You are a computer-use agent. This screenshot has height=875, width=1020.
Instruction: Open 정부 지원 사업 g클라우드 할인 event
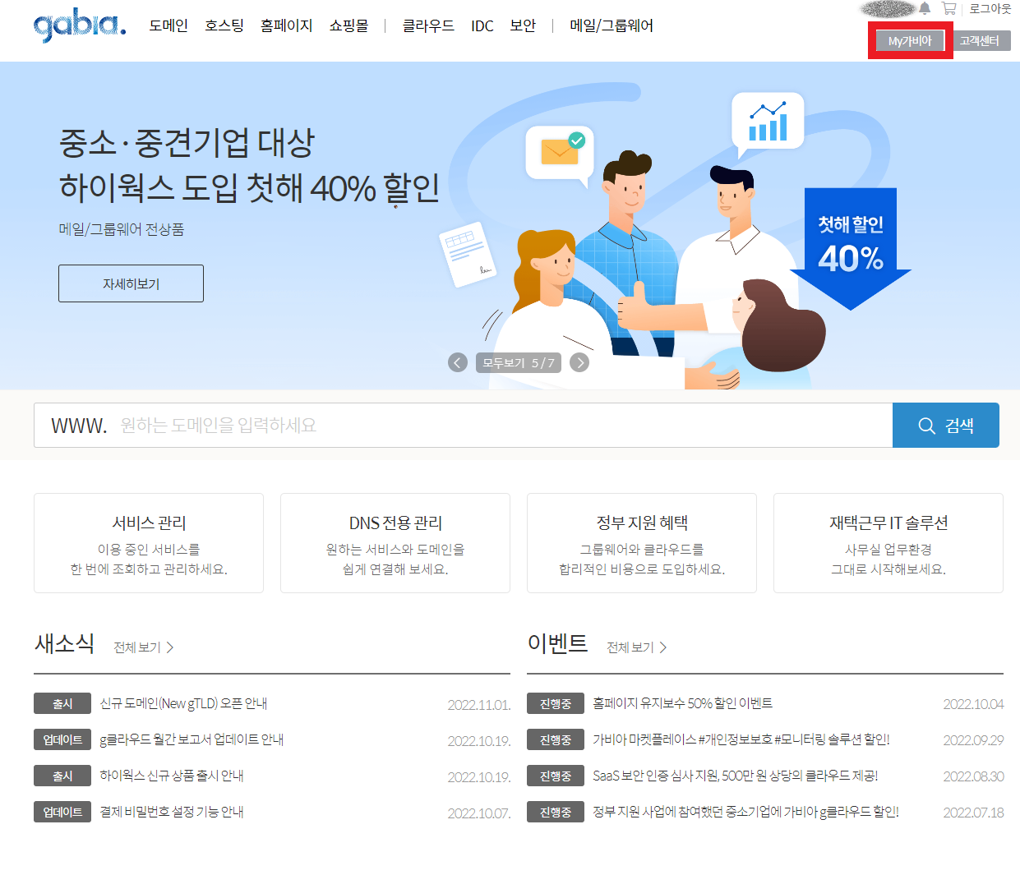point(746,812)
